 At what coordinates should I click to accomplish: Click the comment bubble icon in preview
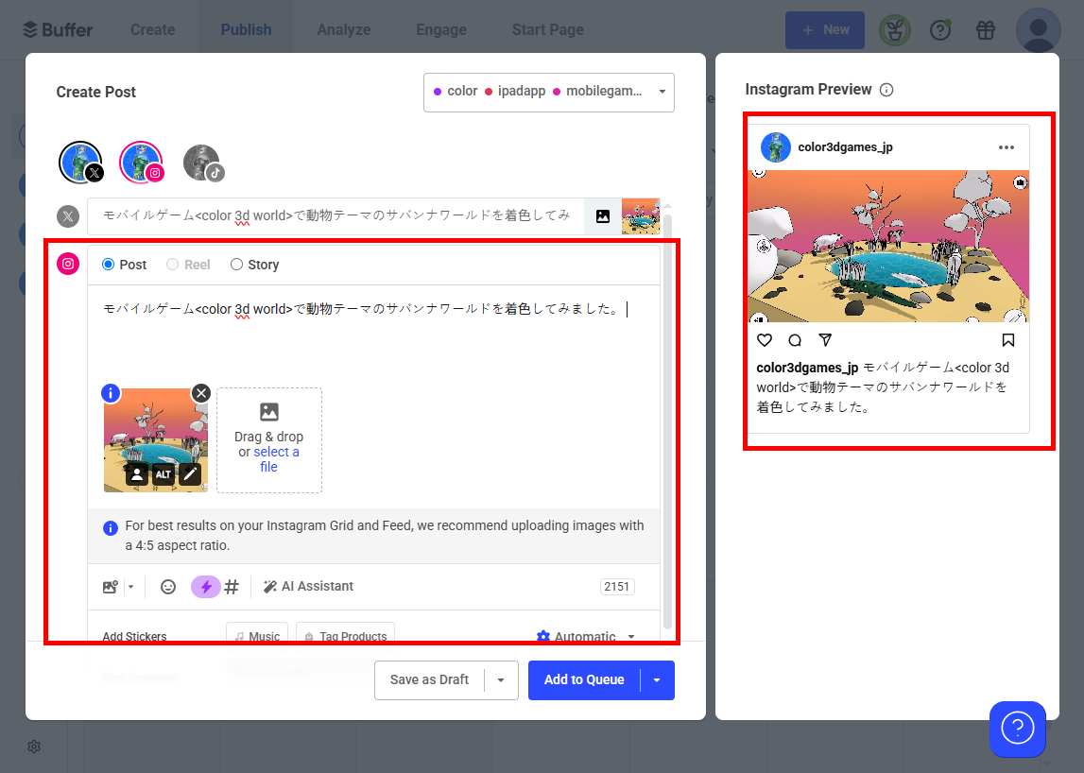795,340
